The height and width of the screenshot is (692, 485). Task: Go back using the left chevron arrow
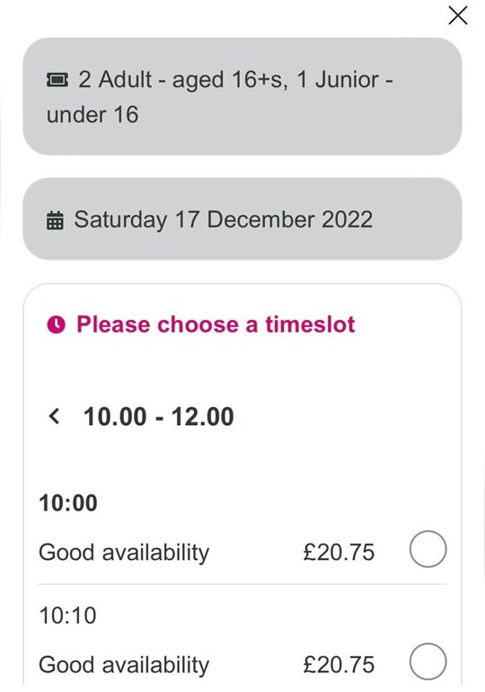(54, 416)
